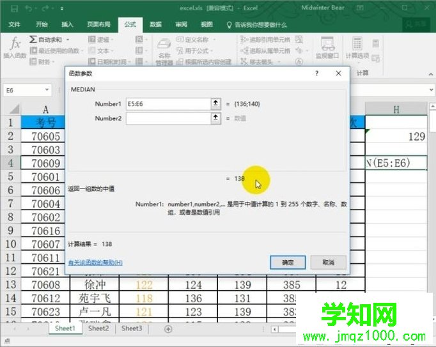
Task: Select cell A13 with value 70608
Action: pyautogui.click(x=45, y=284)
